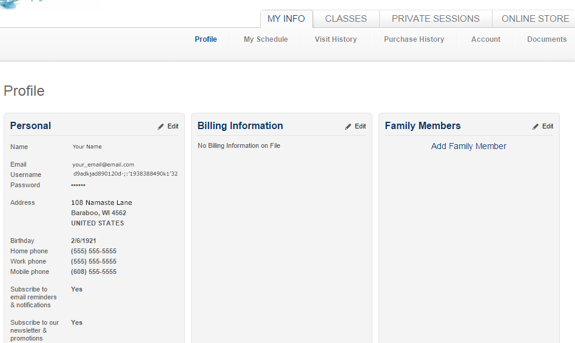
Task: Go to the ONLINE STORE tab
Action: (x=535, y=19)
